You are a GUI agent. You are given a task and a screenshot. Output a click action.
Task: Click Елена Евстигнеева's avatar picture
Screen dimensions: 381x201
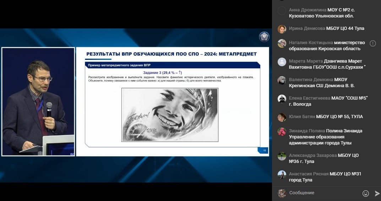[x=282, y=99]
